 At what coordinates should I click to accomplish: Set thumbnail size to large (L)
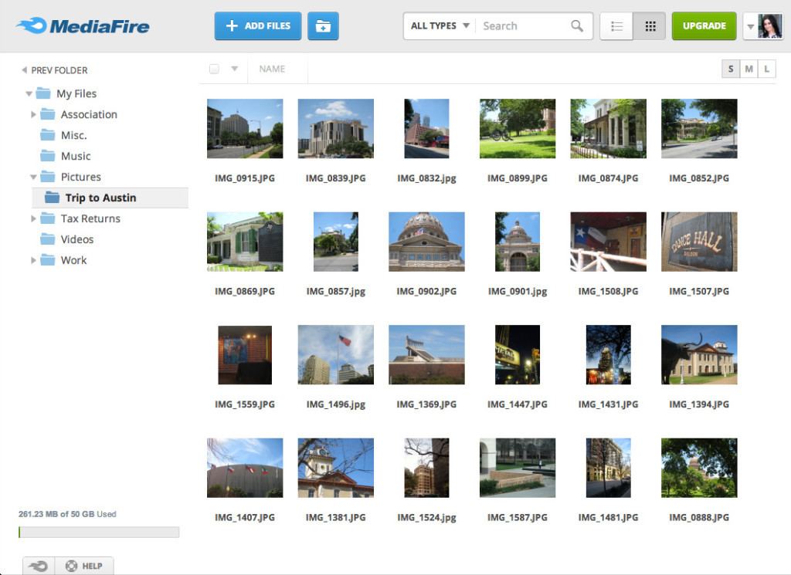[767, 69]
